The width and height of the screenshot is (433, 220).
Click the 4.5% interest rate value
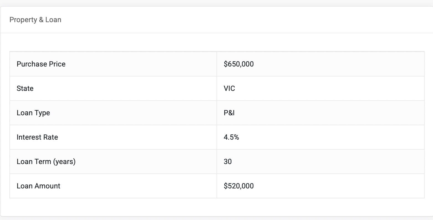tap(231, 137)
